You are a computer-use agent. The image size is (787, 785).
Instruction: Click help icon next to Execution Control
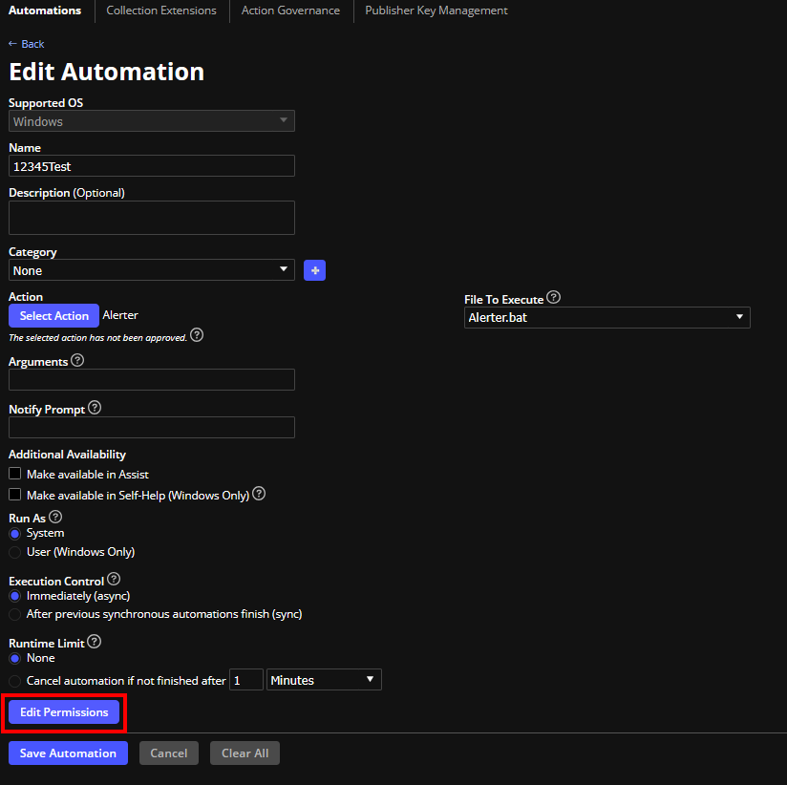click(114, 579)
